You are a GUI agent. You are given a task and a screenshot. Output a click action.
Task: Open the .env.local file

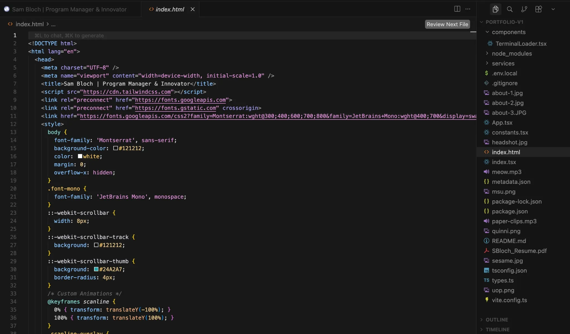click(x=504, y=73)
